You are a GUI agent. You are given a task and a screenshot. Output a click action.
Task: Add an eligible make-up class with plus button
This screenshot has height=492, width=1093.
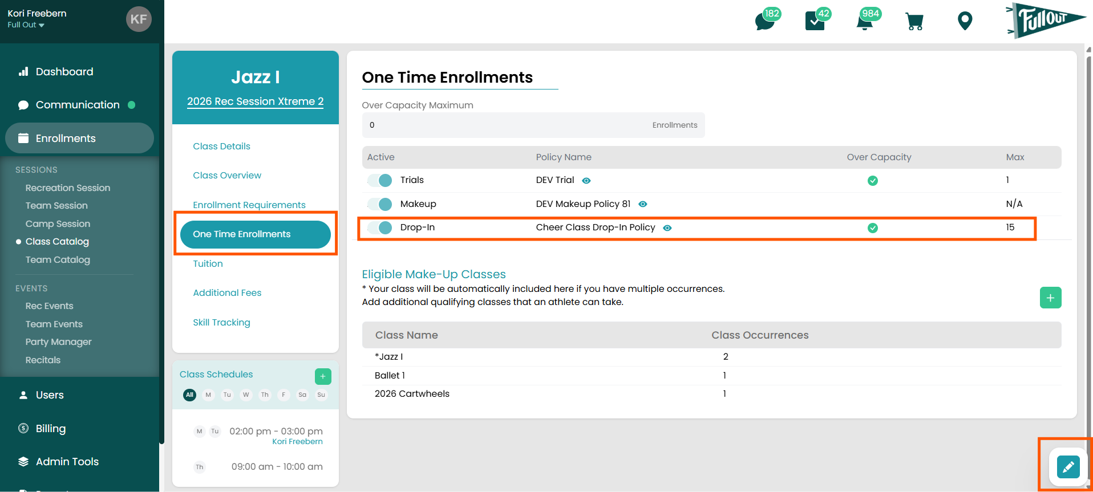pyautogui.click(x=1050, y=298)
